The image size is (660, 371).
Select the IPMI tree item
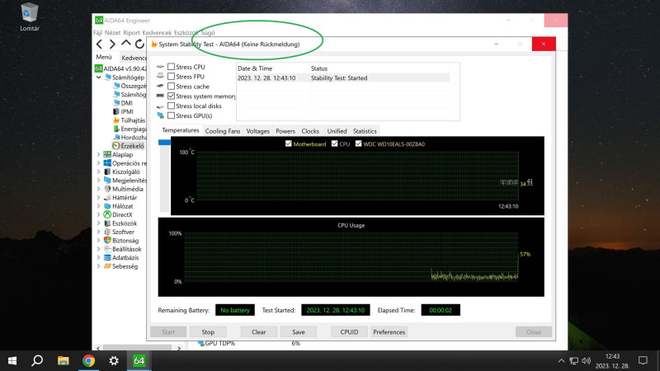tap(123, 111)
